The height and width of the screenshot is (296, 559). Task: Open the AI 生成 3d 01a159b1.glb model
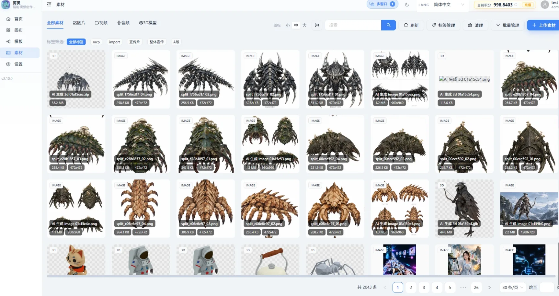pos(464,209)
